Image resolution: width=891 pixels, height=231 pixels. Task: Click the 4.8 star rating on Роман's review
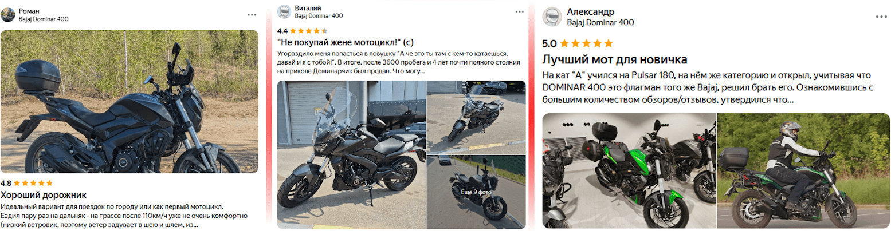point(27,183)
